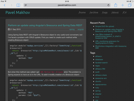Open the /CV navigation link

pos(125,13)
